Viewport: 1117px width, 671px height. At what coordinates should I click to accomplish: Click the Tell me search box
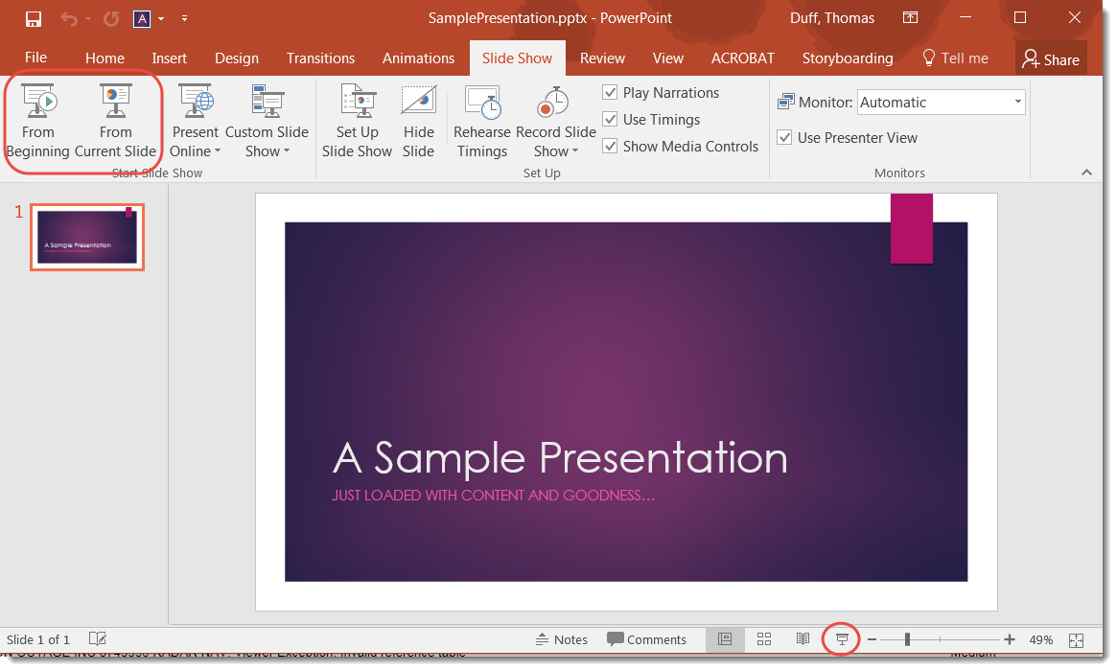tap(955, 58)
